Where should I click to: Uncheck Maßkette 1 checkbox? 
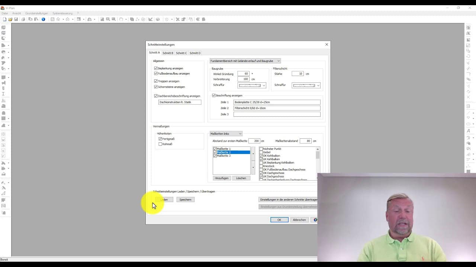(x=215, y=149)
